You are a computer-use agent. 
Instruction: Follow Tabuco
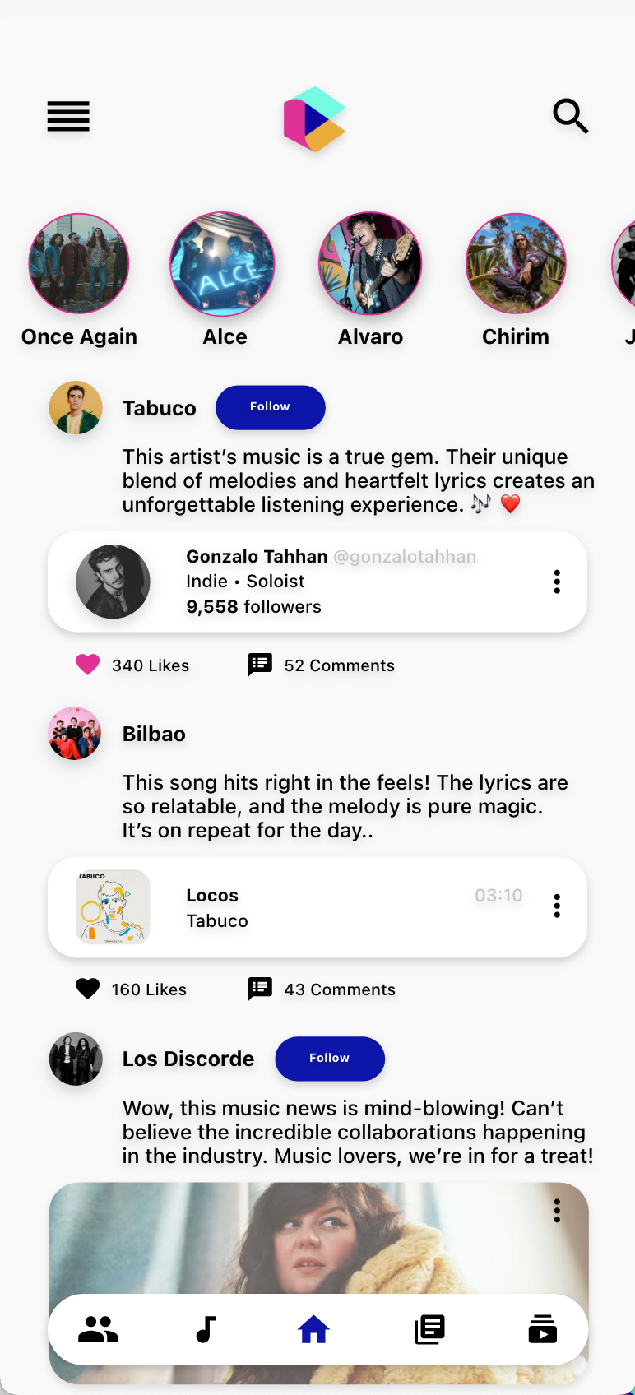pos(270,407)
